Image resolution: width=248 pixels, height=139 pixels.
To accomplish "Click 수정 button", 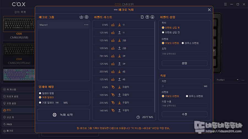I will (x=184, y=114).
